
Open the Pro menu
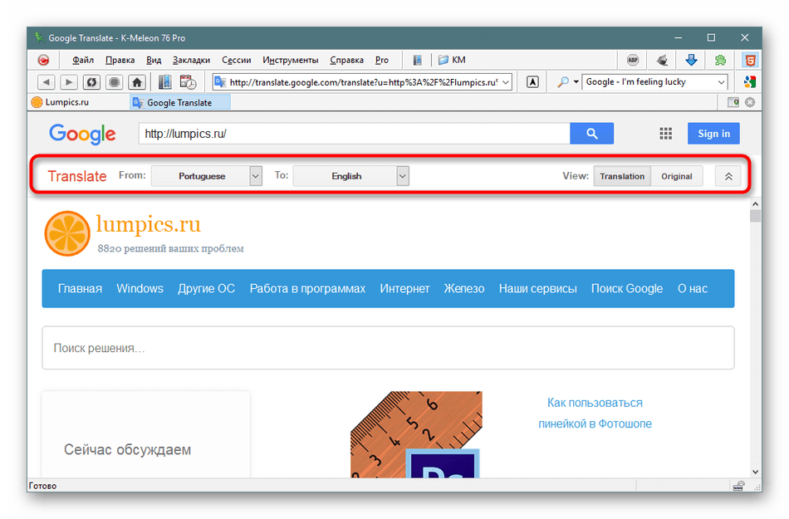tap(382, 60)
